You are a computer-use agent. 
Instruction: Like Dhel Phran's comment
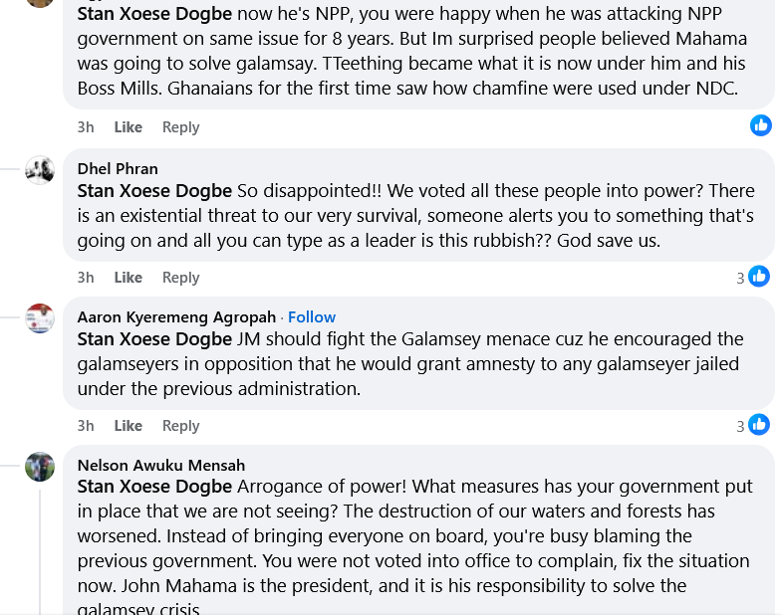(x=128, y=278)
